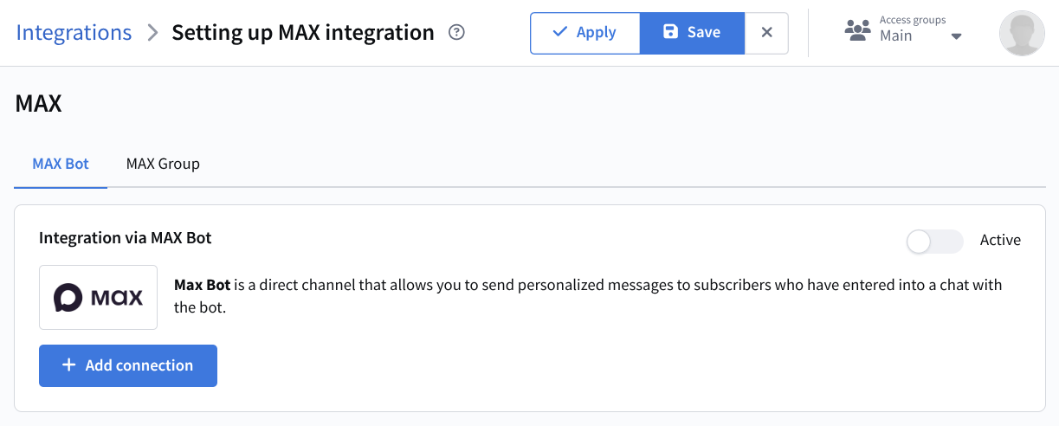Select the MAX Bot tab

pos(61,164)
